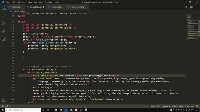Click PHP language mode in status bar
Image resolution: width=200 pixels, height=112 pixels.
(187, 106)
